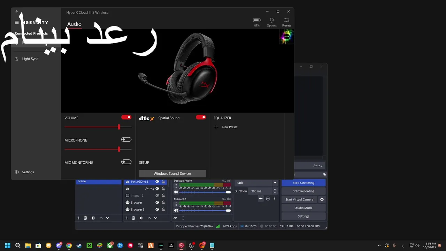Go back with the NGENUITY back arrow
Screen dimensions: 446x251
click(16, 11)
